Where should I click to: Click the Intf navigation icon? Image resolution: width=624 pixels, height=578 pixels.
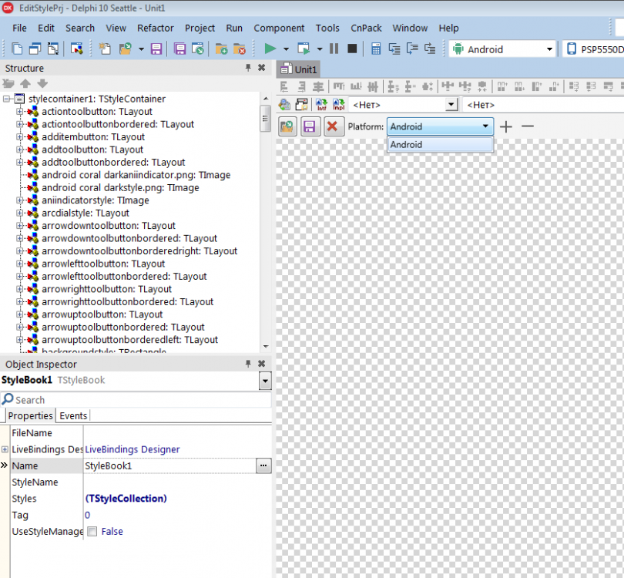click(x=321, y=105)
